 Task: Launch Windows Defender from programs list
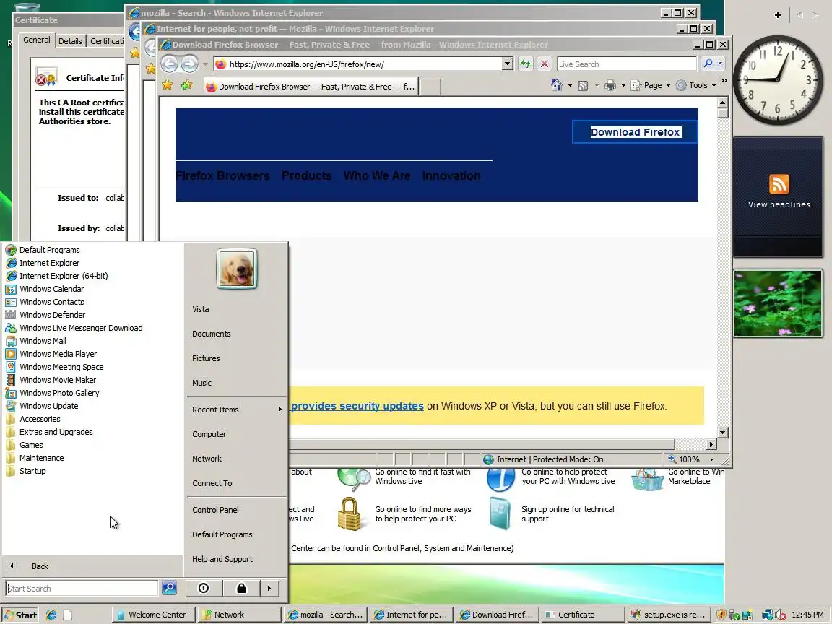[52, 315]
